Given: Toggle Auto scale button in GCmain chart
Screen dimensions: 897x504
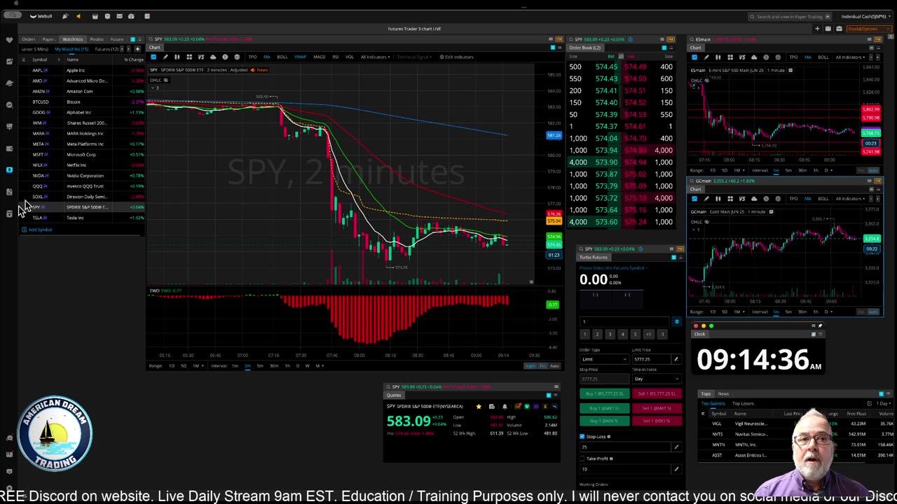Looking at the screenshot, I should point(873,311).
